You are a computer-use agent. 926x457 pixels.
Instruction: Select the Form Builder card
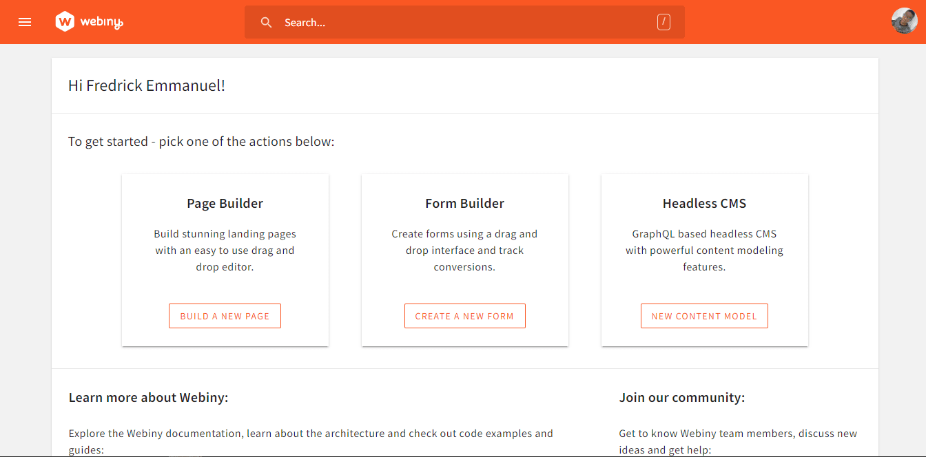pyautogui.click(x=465, y=259)
